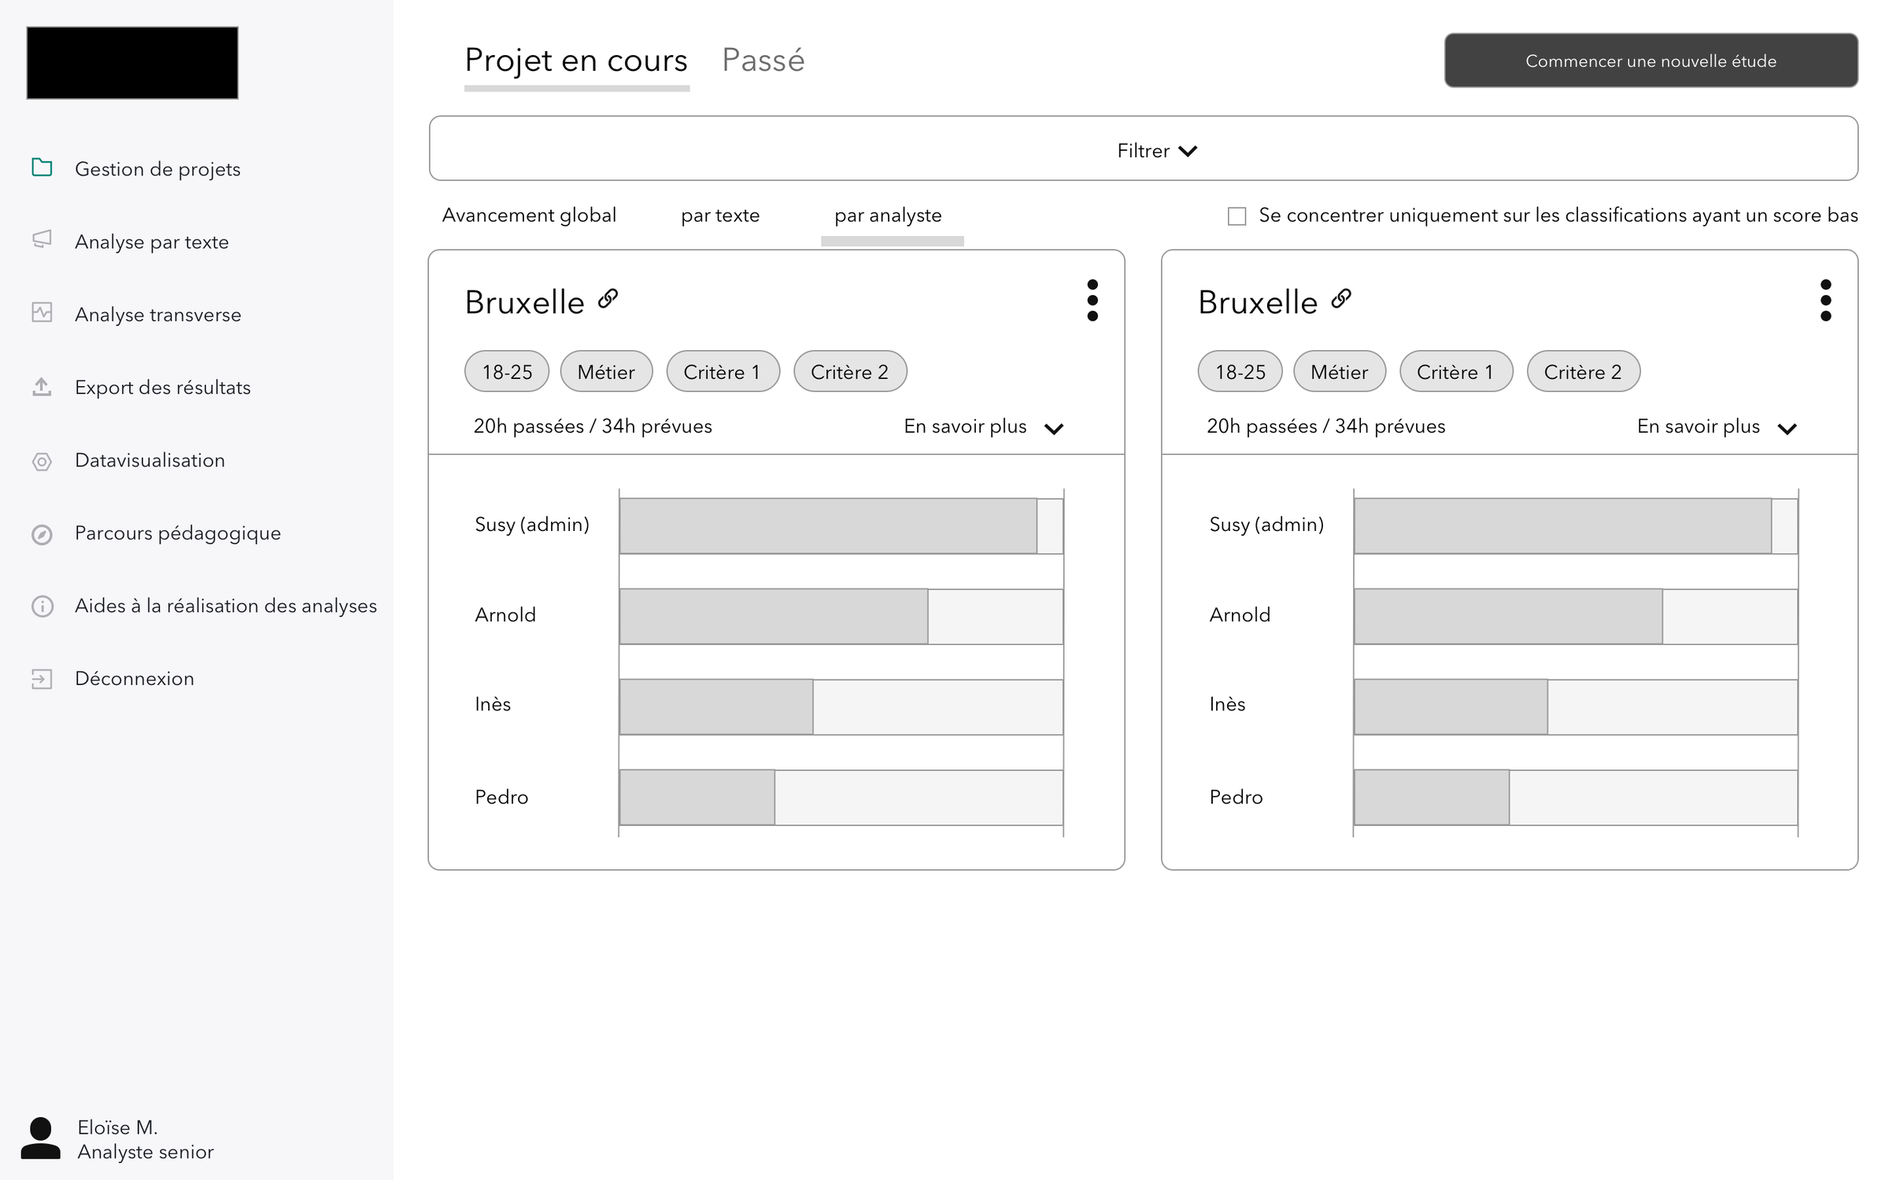The width and height of the screenshot is (1889, 1180).
Task: Open three-dot menu on second Bruxelle card
Action: [x=1825, y=300]
